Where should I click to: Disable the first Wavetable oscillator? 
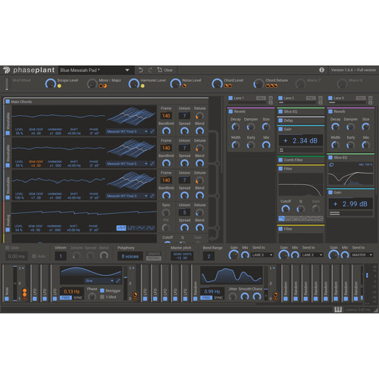coord(8,133)
